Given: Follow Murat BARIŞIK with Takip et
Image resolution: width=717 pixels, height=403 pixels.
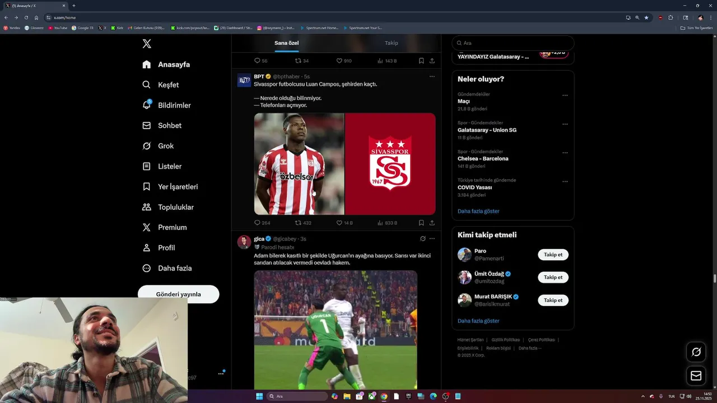Looking at the screenshot, I should point(553,300).
